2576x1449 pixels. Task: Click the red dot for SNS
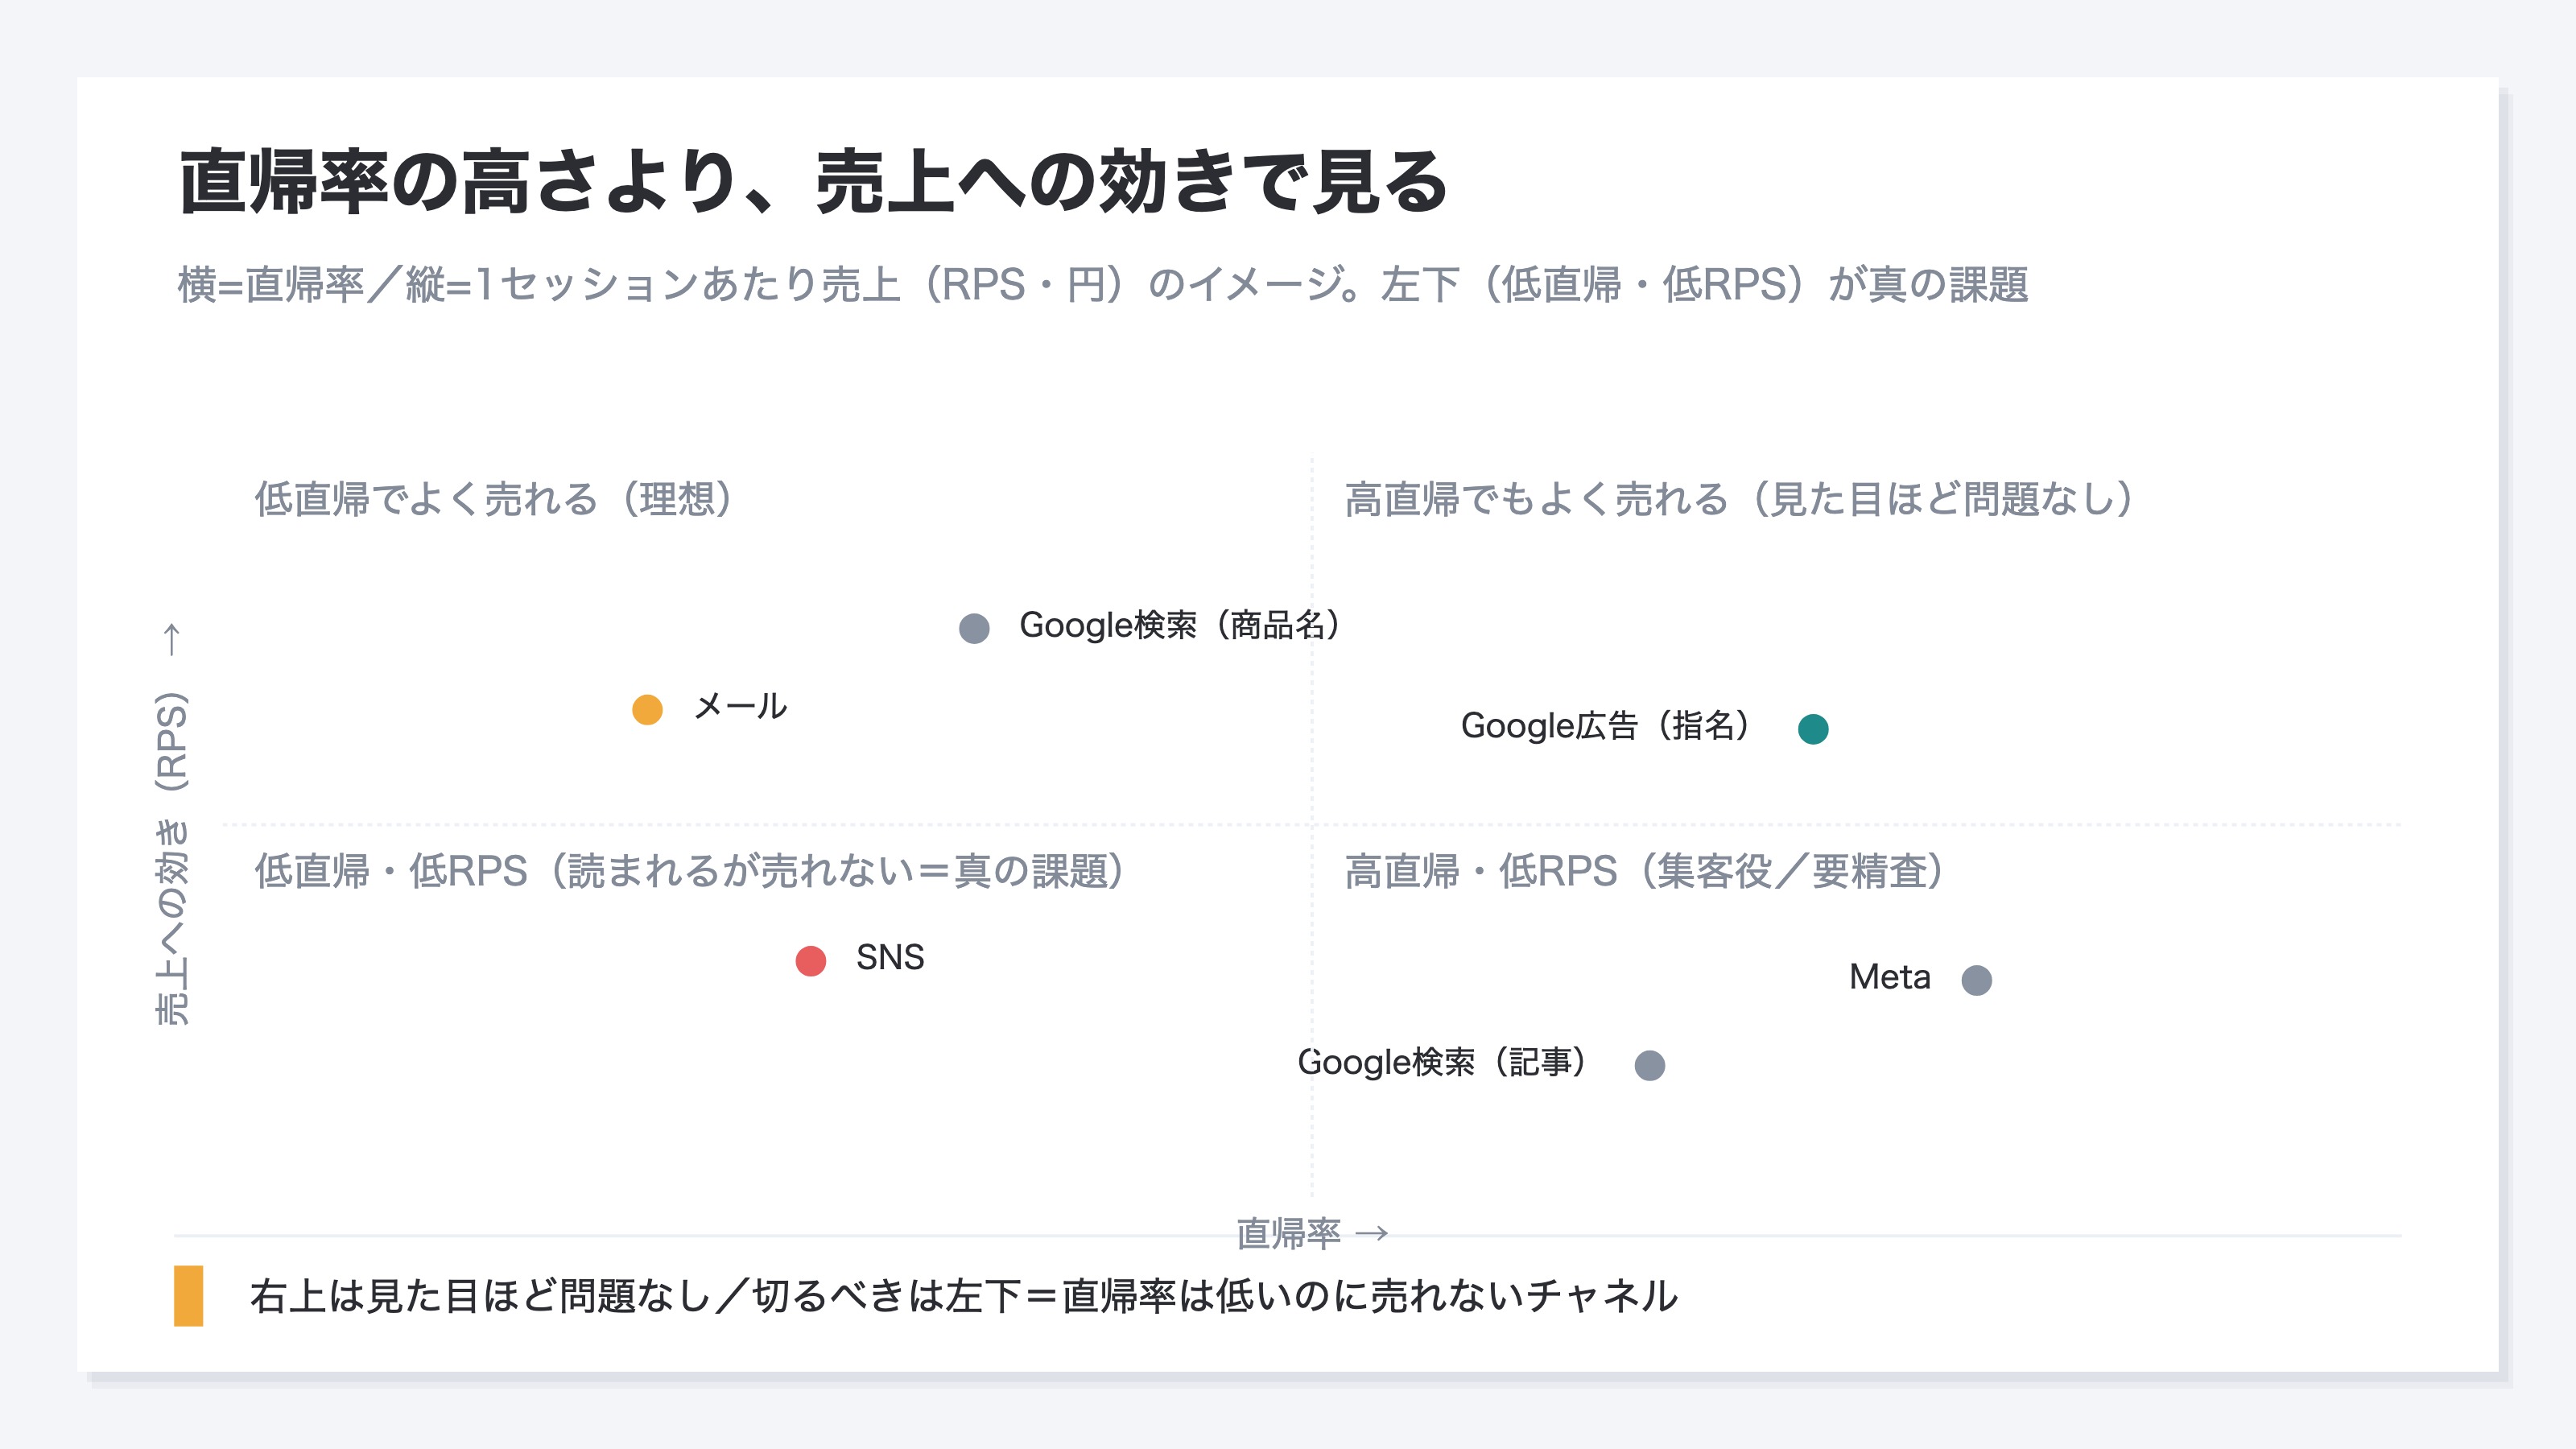[x=811, y=961]
